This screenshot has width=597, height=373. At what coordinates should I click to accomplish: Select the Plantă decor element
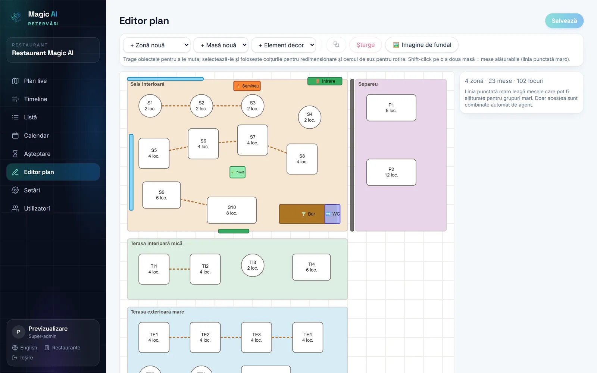tap(238, 172)
